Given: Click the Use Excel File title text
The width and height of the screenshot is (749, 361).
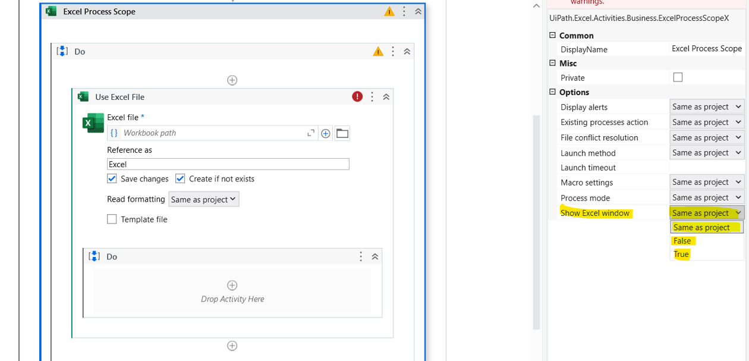Looking at the screenshot, I should (119, 97).
